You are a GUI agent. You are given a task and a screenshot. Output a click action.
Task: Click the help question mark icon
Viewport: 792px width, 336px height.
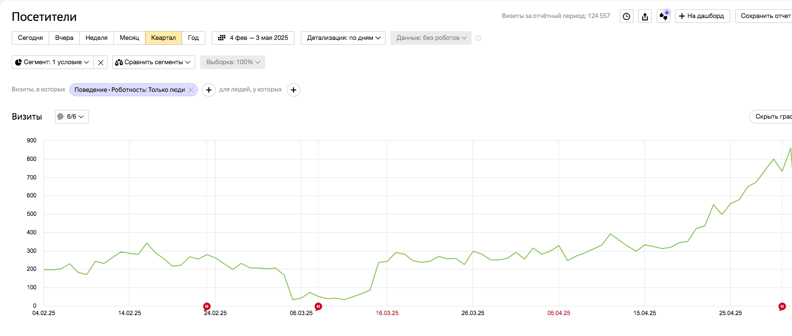(x=478, y=38)
